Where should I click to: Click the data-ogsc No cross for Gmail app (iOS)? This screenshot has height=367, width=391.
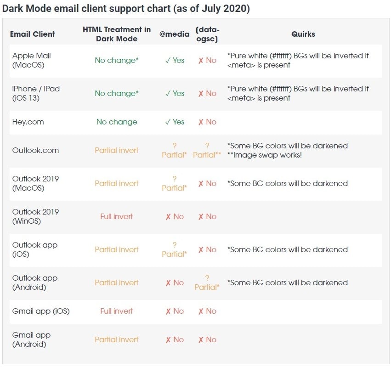(x=201, y=311)
